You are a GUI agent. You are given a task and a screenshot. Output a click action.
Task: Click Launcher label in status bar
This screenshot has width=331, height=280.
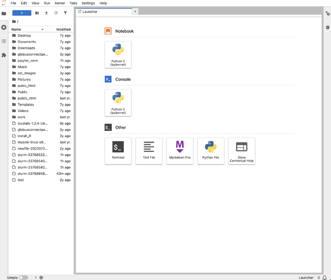306,278
